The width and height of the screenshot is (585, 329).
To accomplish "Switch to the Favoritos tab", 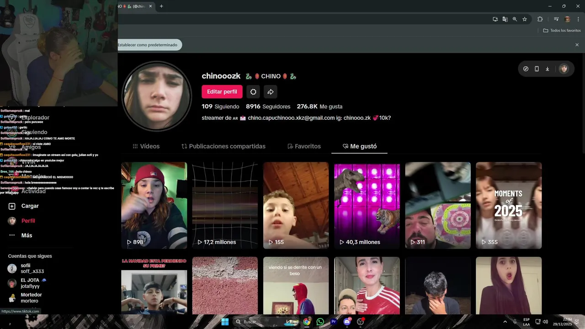I will [304, 146].
